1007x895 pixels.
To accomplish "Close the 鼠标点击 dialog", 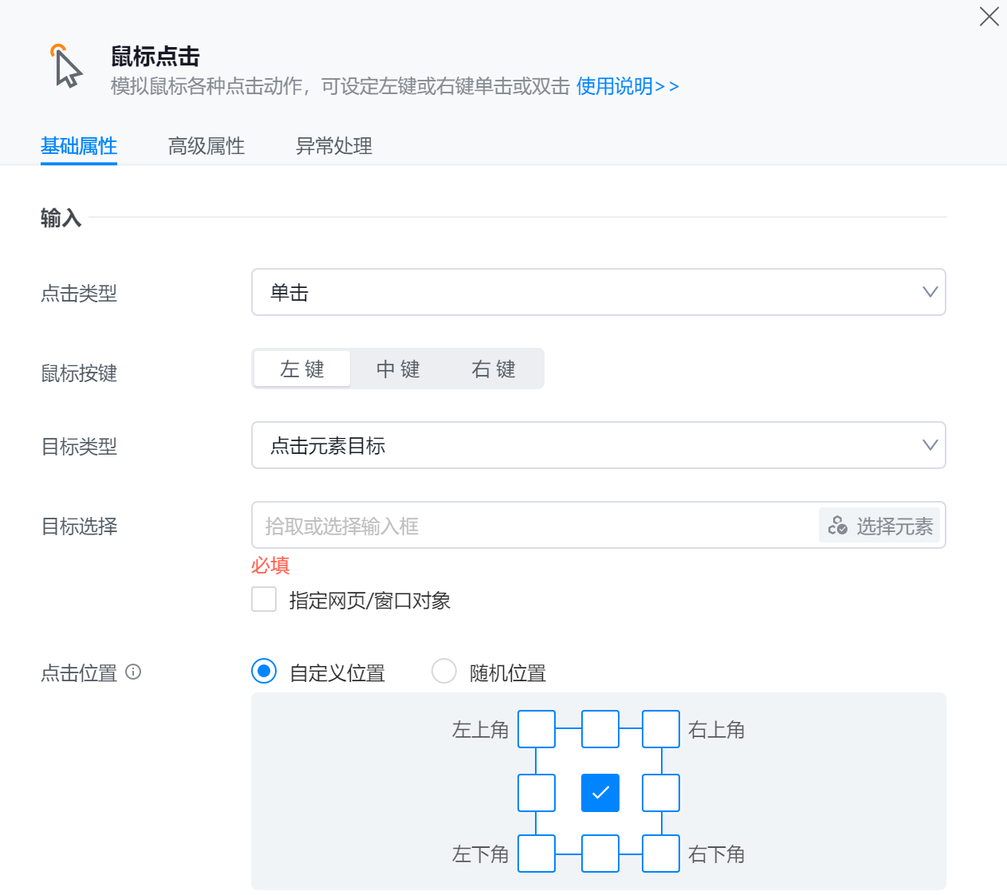I will [989, 17].
